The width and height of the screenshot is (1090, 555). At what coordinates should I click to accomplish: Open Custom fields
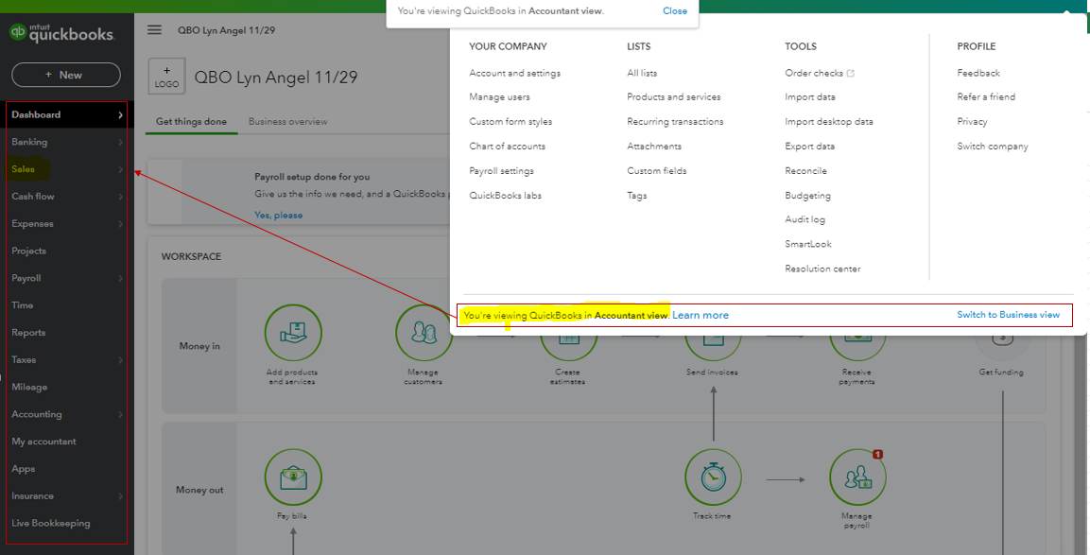click(x=656, y=171)
